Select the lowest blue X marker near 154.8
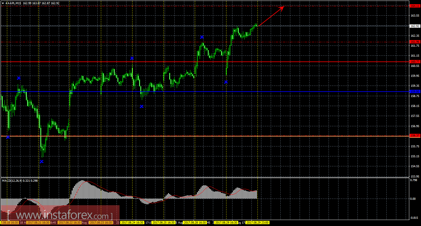Viewport: 421px width, 226px height. (x=42, y=162)
